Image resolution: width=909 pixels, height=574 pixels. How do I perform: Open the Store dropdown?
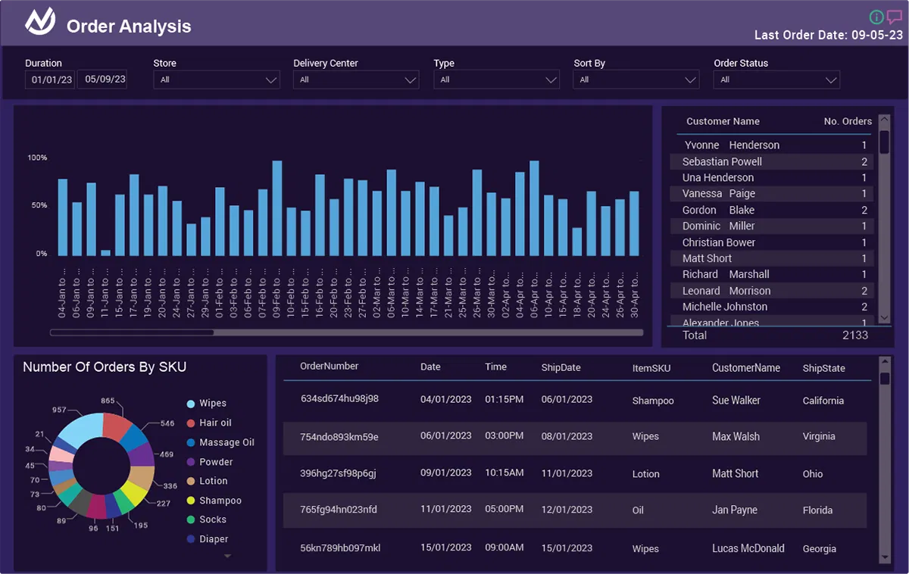tap(216, 80)
